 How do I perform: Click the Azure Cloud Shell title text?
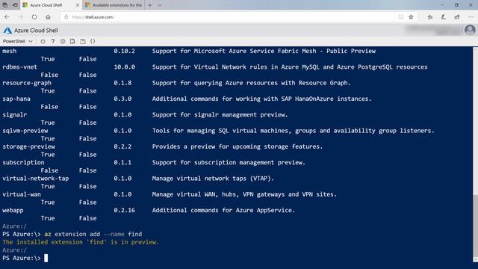point(36,30)
